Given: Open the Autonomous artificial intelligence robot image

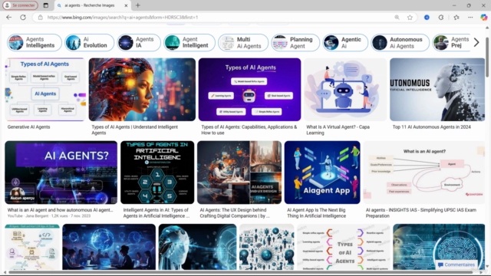Looking at the screenshot, I should pyautogui.click(x=437, y=90).
